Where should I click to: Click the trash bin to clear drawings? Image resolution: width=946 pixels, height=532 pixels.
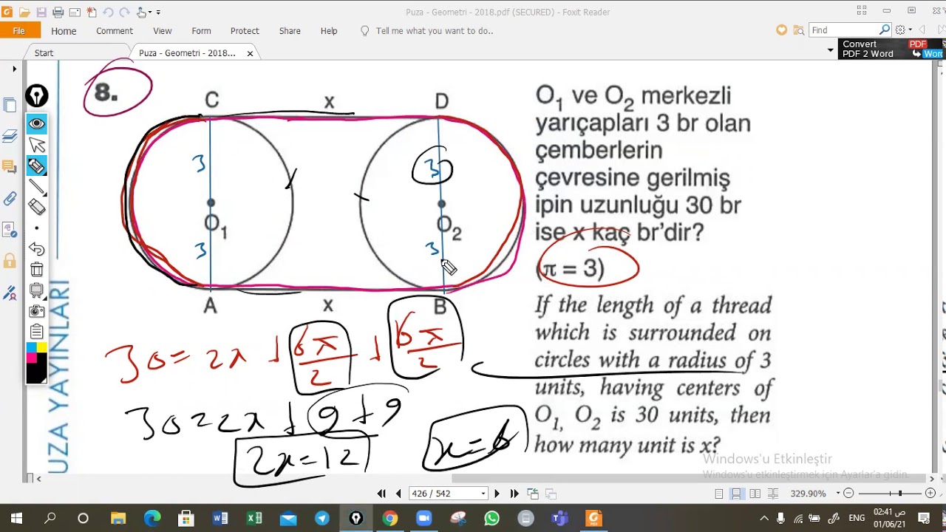(x=37, y=270)
